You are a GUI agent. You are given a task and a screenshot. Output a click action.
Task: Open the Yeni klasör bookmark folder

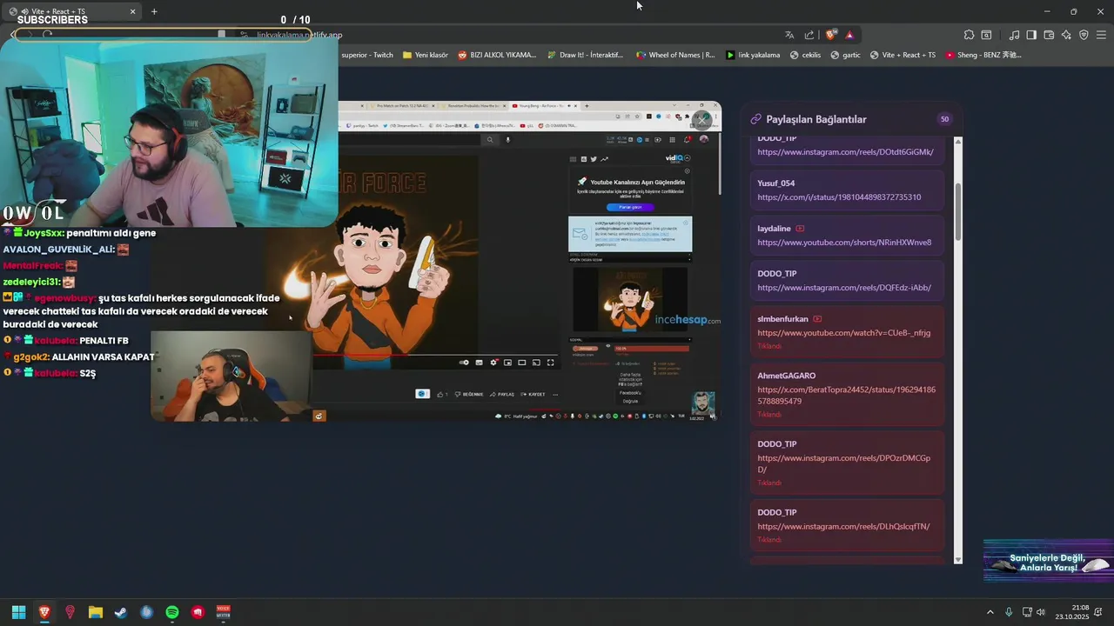(426, 55)
